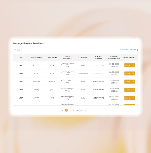Image resolution: width=151 pixels, height=153 pixels.
Task: Go to next page arrow
Action: coord(85,110)
